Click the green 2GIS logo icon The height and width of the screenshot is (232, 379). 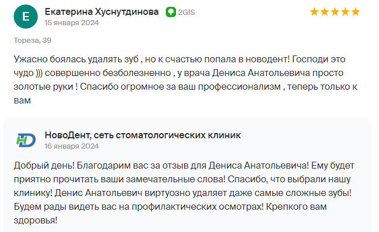(x=171, y=12)
